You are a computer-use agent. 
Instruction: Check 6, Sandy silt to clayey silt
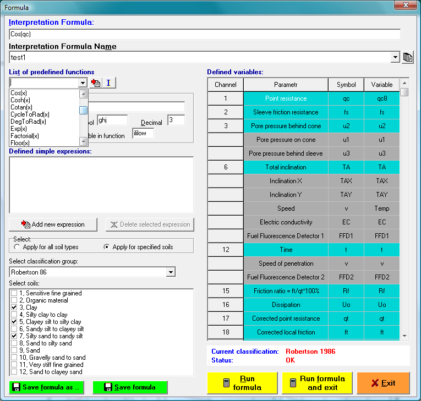tap(14, 329)
